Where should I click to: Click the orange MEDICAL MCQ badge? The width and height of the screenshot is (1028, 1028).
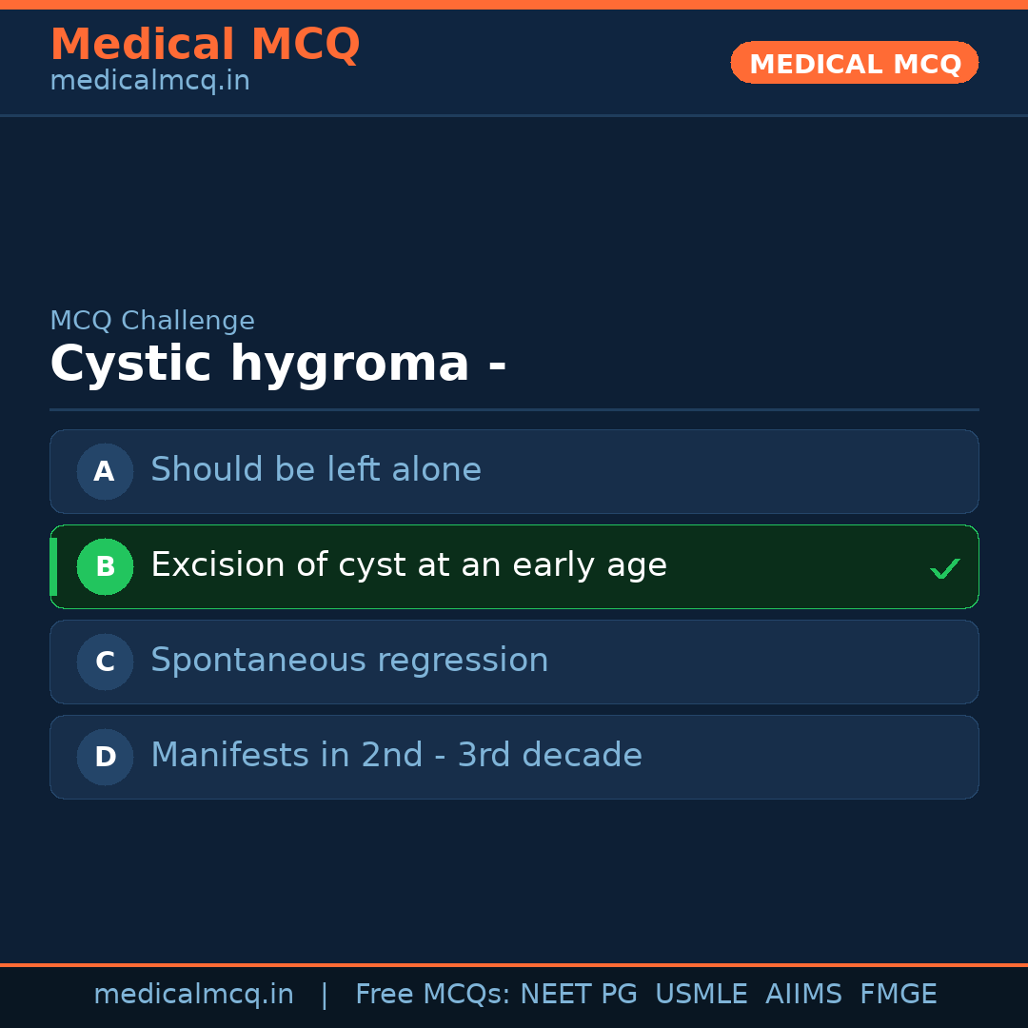pos(854,63)
